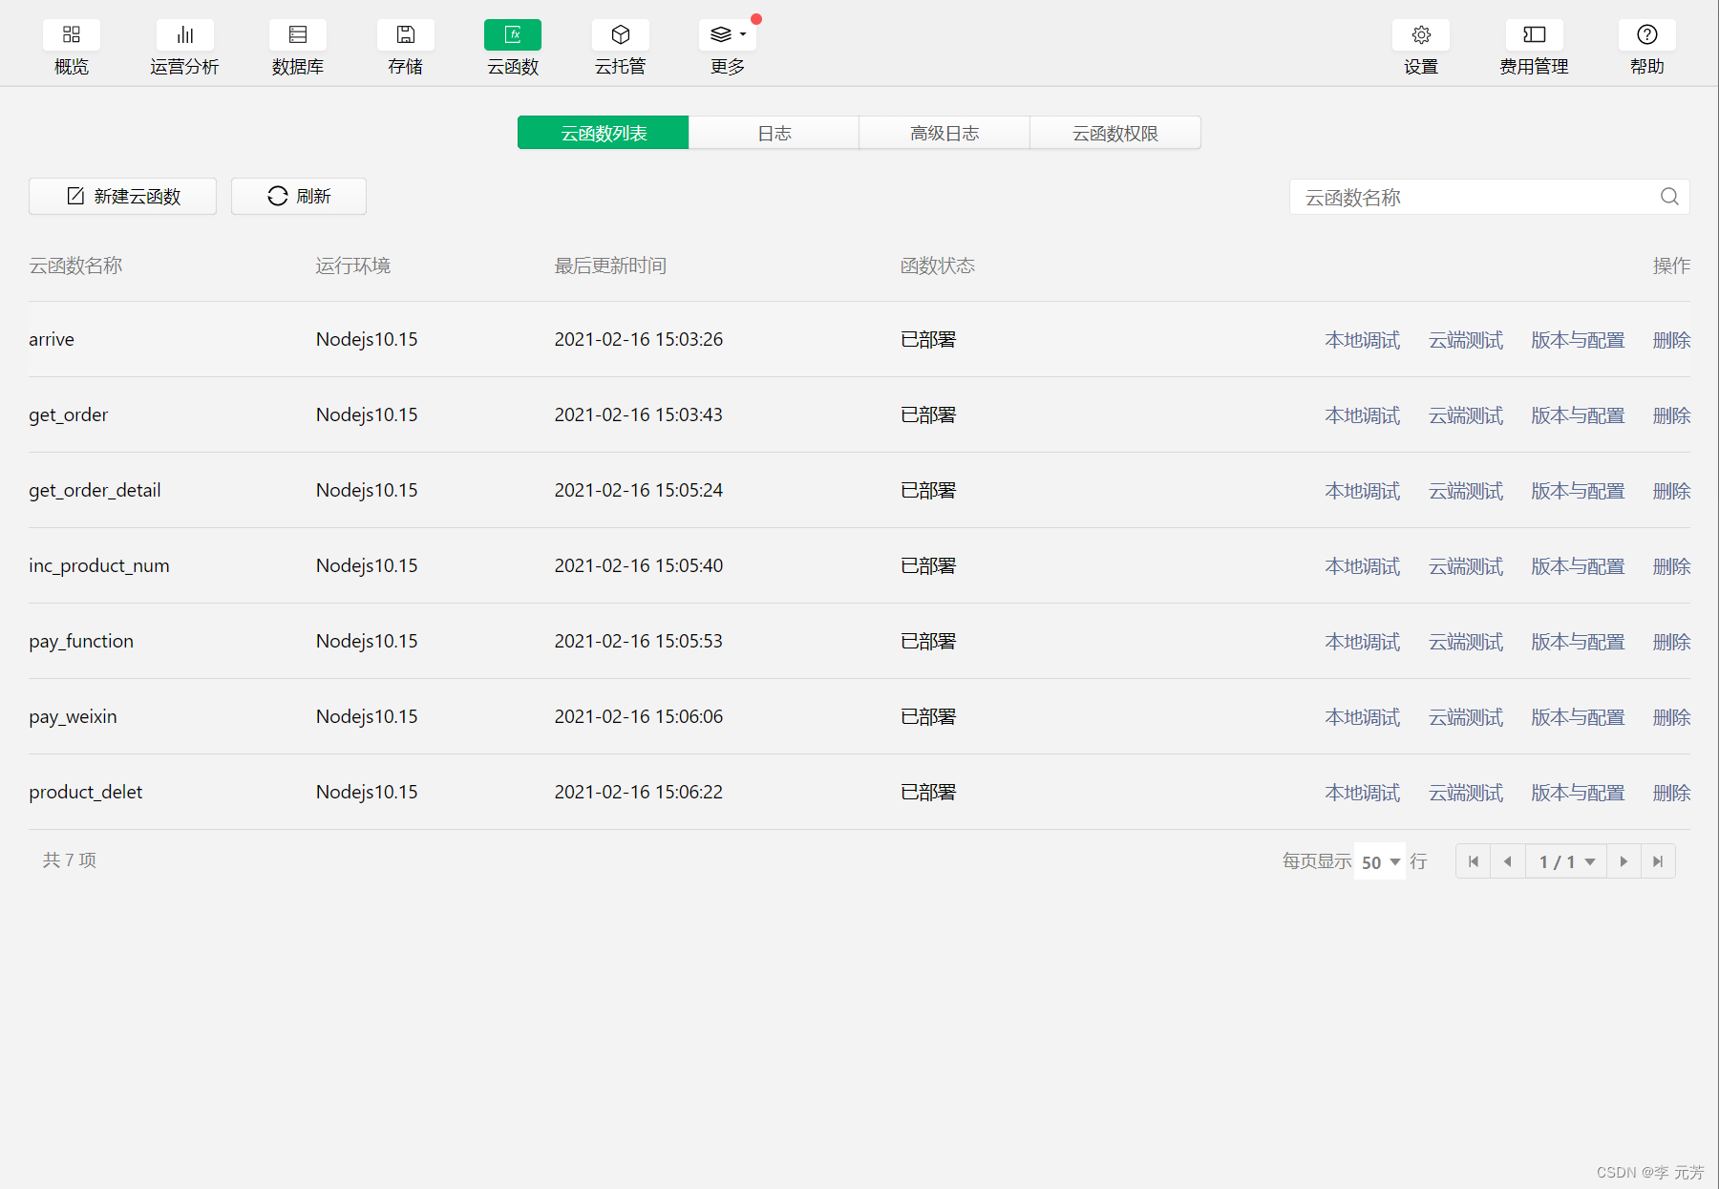Click 删除 for arrive
This screenshot has height=1189, width=1719.
(x=1671, y=340)
